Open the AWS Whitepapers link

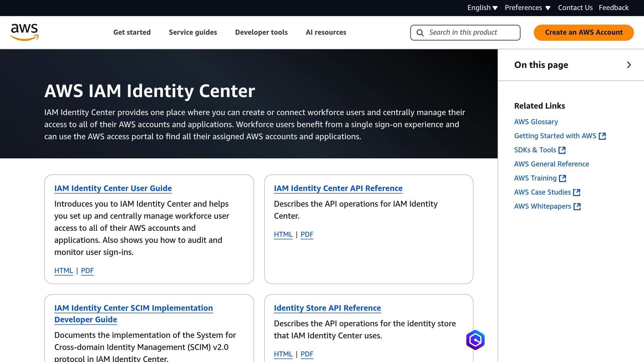click(x=542, y=206)
